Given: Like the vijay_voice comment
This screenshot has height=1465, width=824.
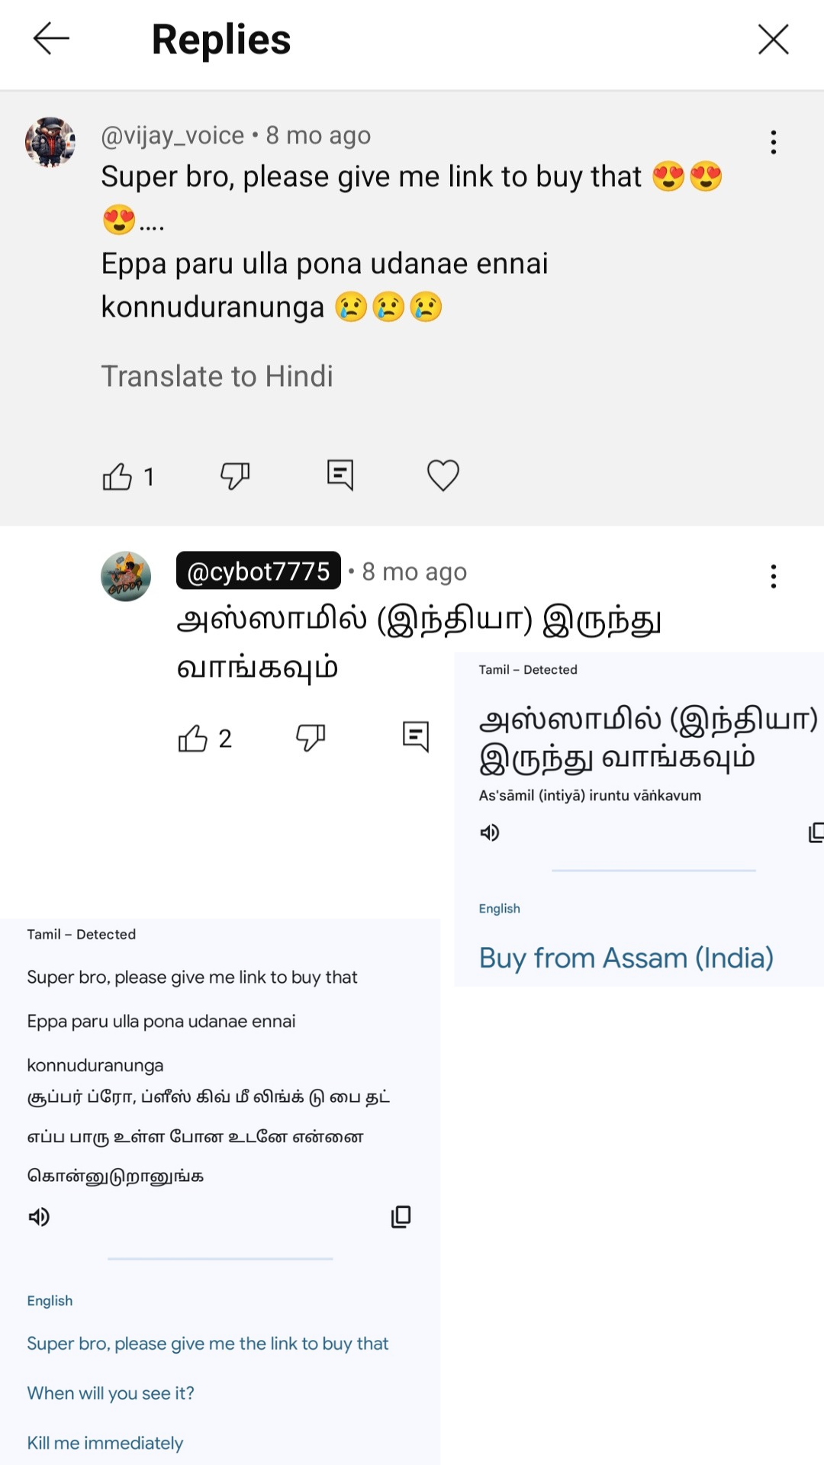Looking at the screenshot, I should (x=117, y=476).
